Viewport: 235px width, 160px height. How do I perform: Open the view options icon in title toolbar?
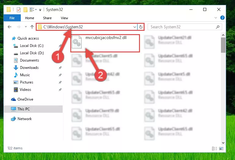(x=33, y=10)
